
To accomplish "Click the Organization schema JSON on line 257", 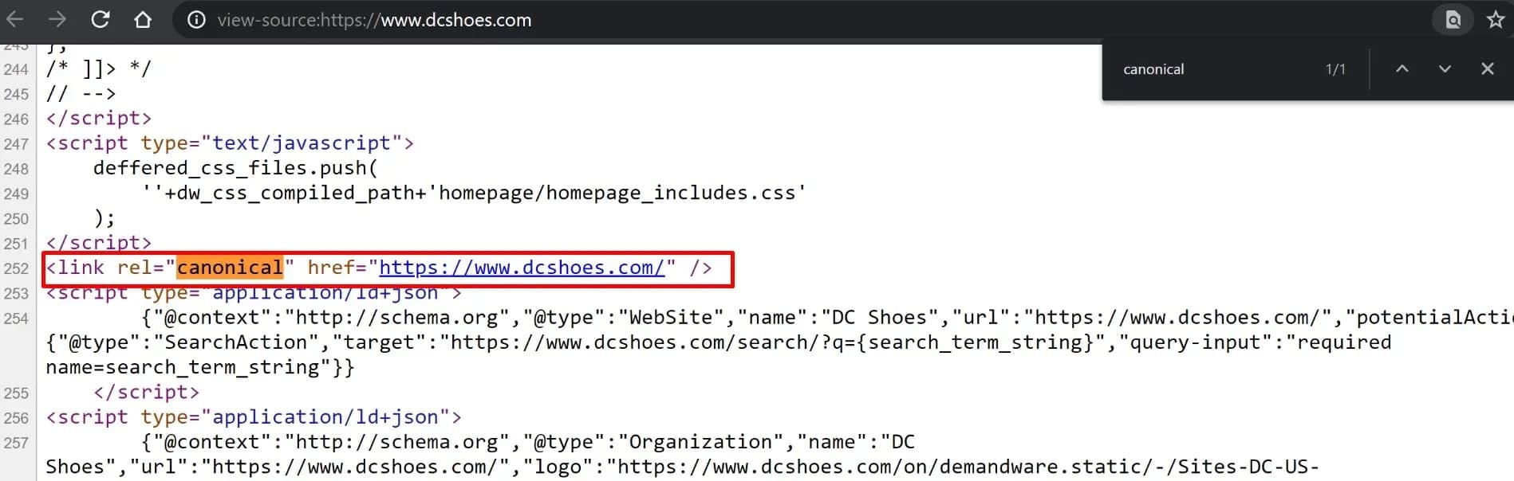I will point(528,442).
